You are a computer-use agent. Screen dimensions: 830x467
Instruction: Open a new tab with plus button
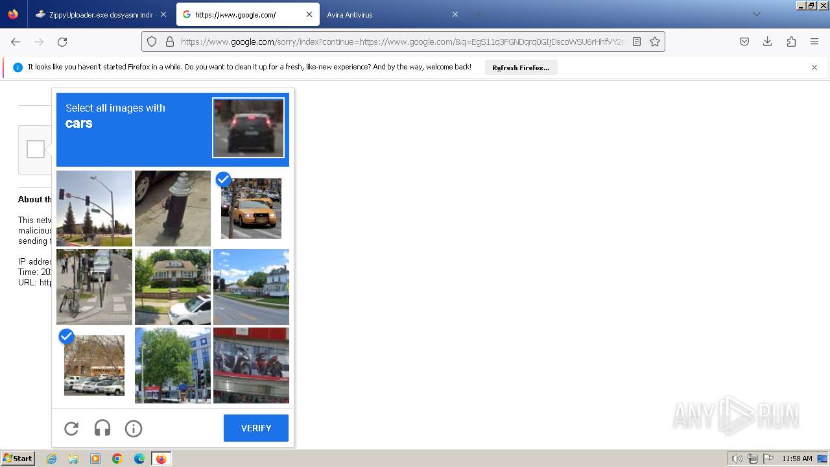pos(480,14)
